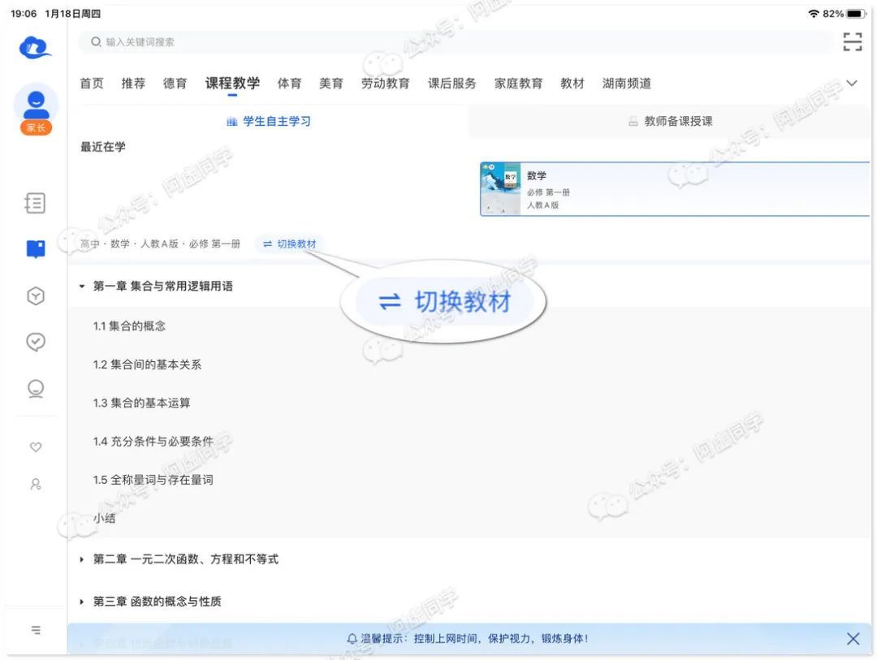Open the notebook list sidebar icon
Image resolution: width=877 pixels, height=660 pixels.
(35, 202)
